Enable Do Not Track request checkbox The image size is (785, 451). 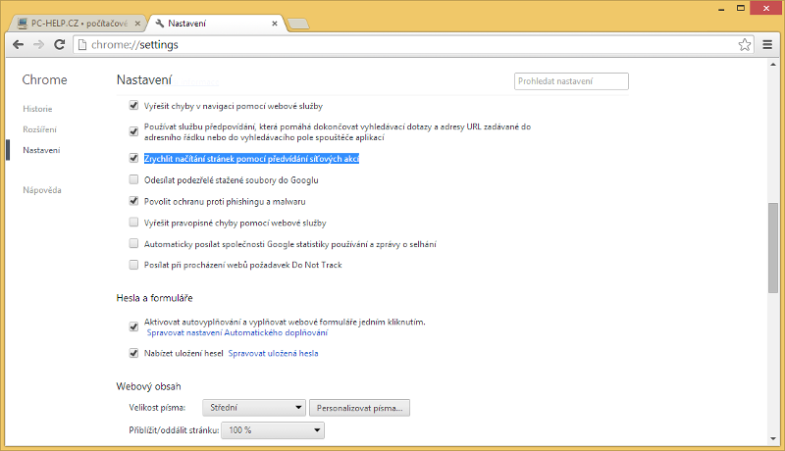pos(133,265)
